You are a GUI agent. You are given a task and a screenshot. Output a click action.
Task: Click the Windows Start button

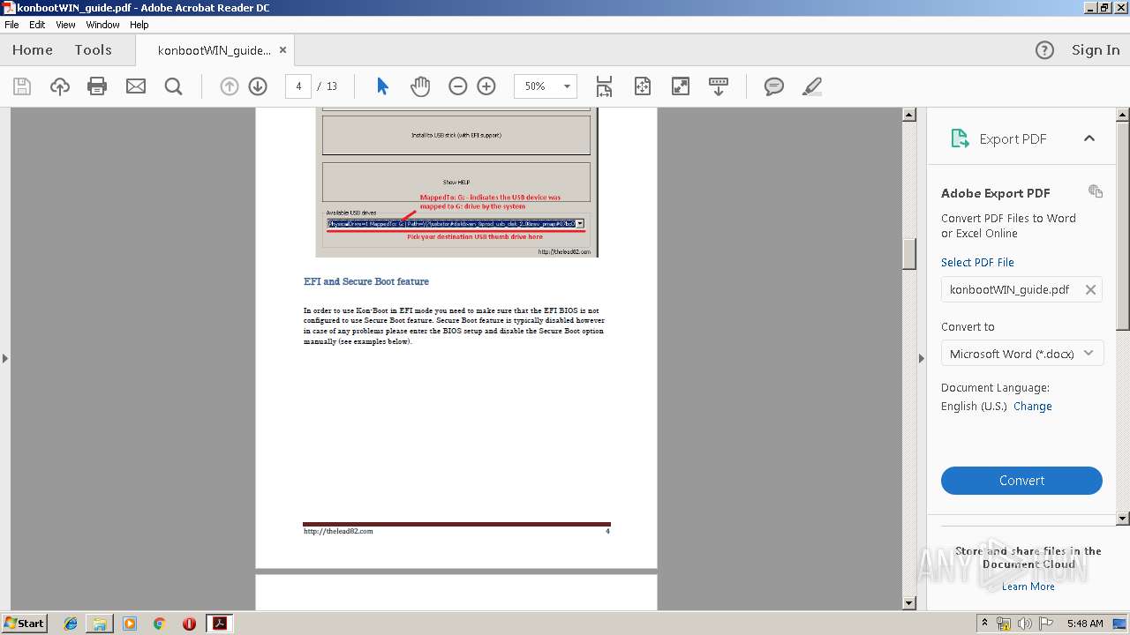coord(25,624)
